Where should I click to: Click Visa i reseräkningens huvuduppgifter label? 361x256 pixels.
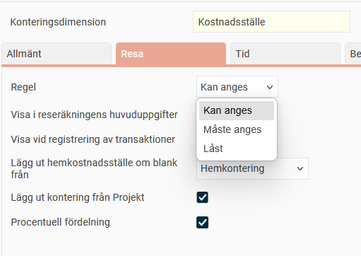coord(94,115)
